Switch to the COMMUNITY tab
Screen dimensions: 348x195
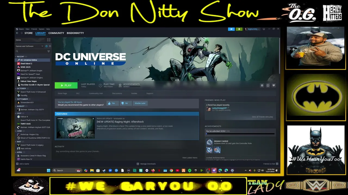[56, 33]
